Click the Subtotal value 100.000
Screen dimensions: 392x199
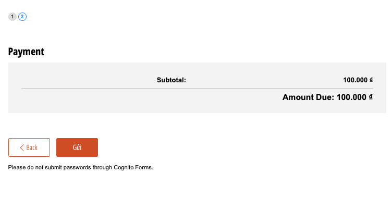(356, 80)
